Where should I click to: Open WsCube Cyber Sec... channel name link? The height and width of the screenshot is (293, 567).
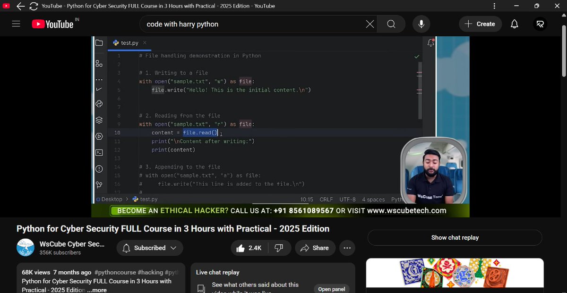tap(72, 244)
